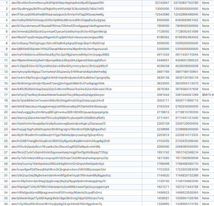Click the value 8560690661002
The height and width of the screenshot is (206, 214).
(x=187, y=20)
